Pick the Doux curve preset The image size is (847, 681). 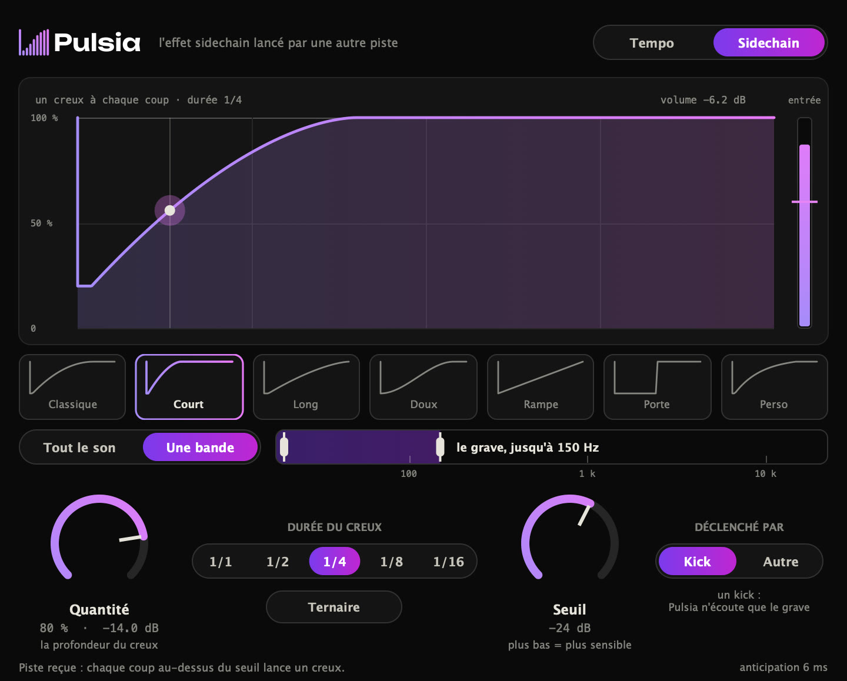423,387
